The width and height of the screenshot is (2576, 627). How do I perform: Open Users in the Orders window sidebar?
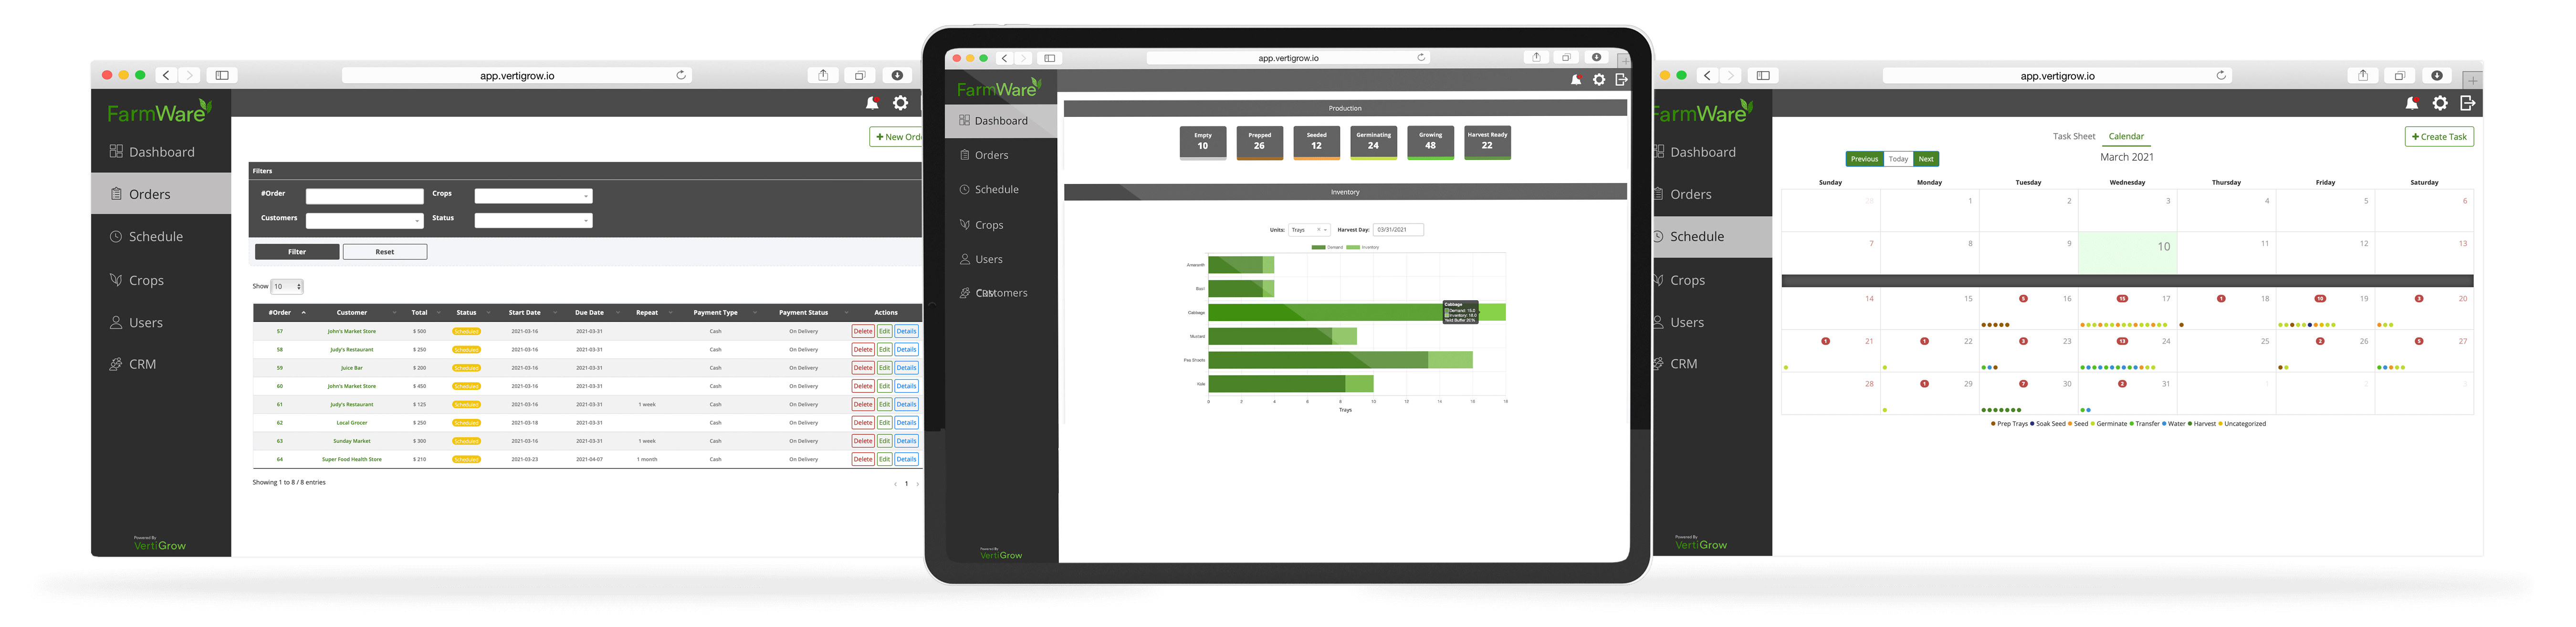tap(136, 323)
